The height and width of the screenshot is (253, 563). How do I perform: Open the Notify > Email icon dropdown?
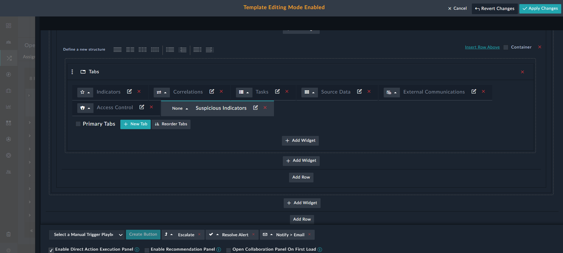268,234
